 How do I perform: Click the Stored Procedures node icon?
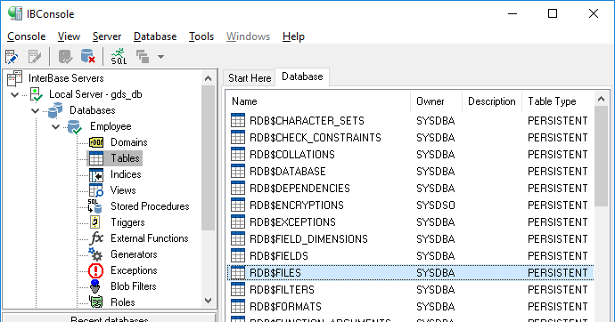(x=94, y=206)
